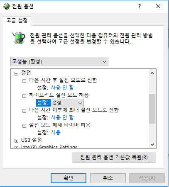Screen dimensions: 169x187
Task: Click 사용 value for wake timers
Action: click(x=56, y=132)
